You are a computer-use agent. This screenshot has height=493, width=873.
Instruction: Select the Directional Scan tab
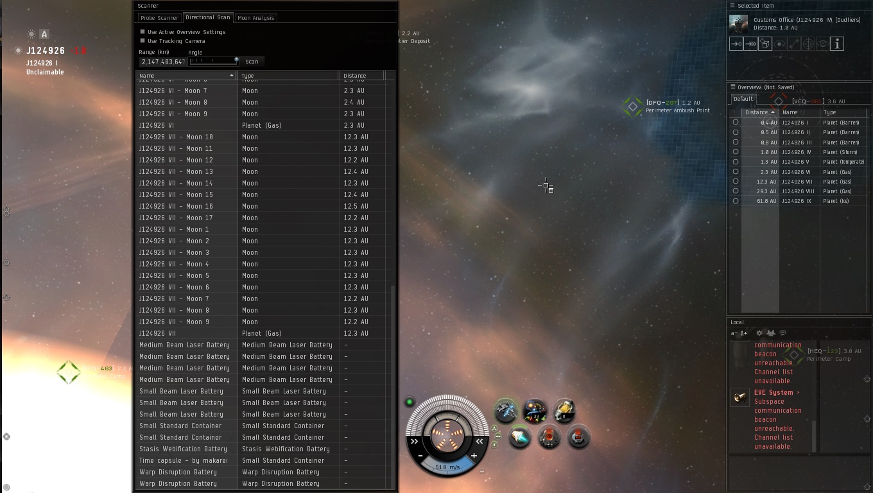tap(207, 17)
